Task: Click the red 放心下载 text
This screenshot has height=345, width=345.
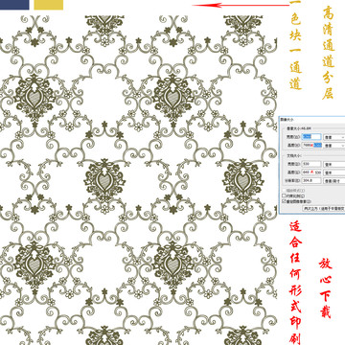Action: pos(326,287)
